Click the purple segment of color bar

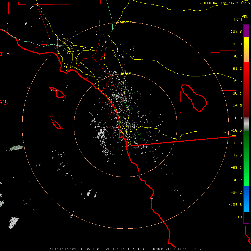(246, 31)
